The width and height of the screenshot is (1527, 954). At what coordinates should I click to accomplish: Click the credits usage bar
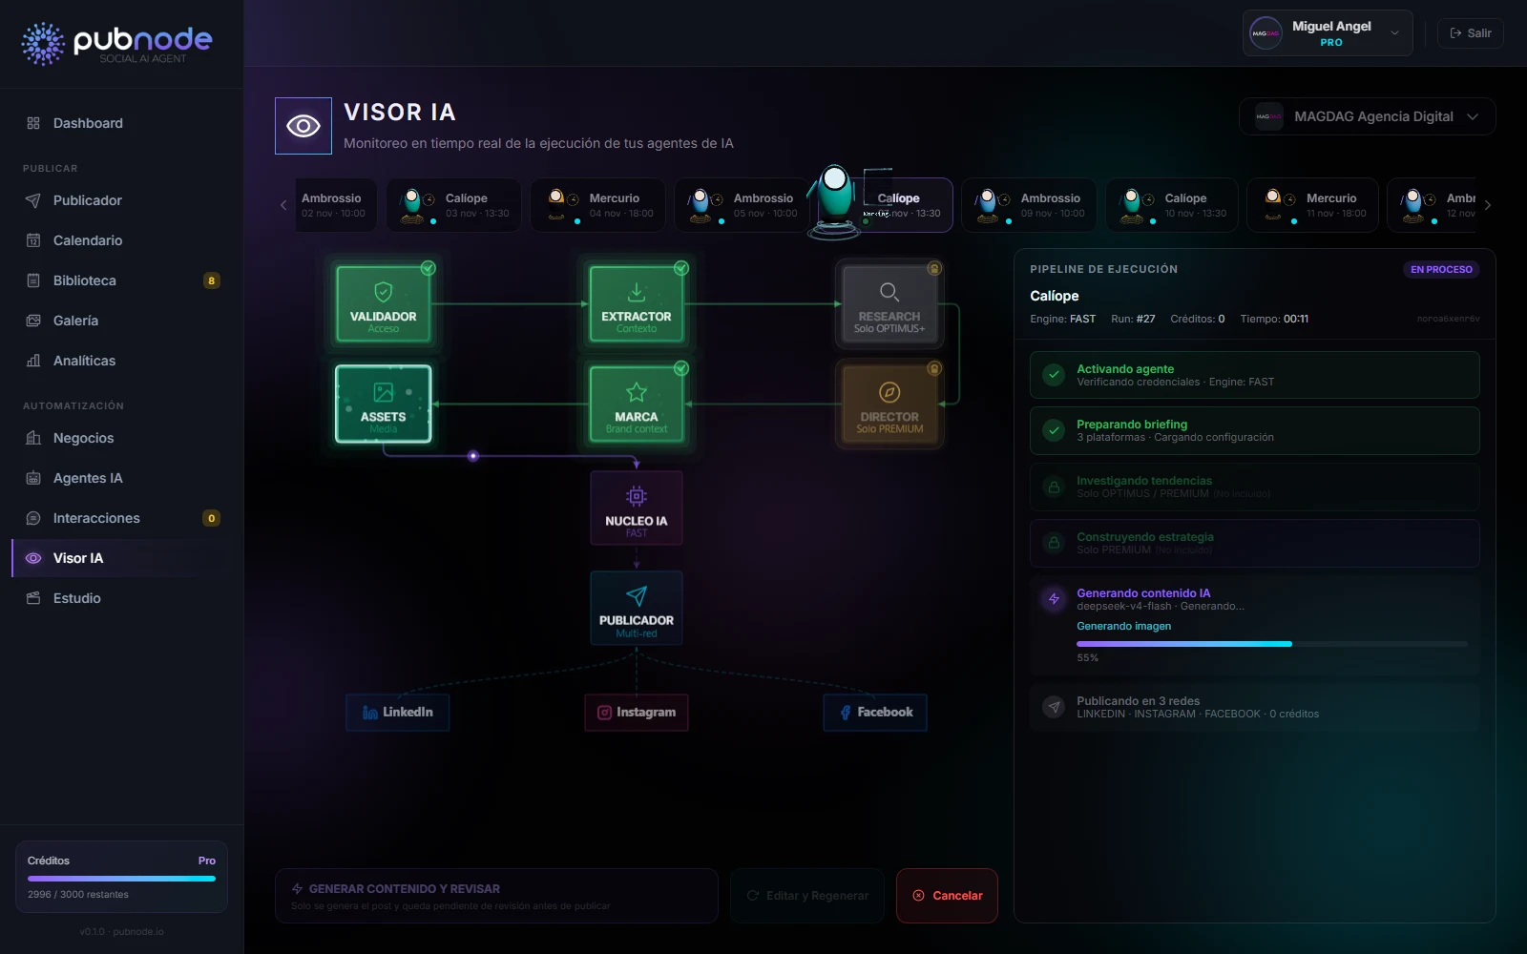[121, 879]
